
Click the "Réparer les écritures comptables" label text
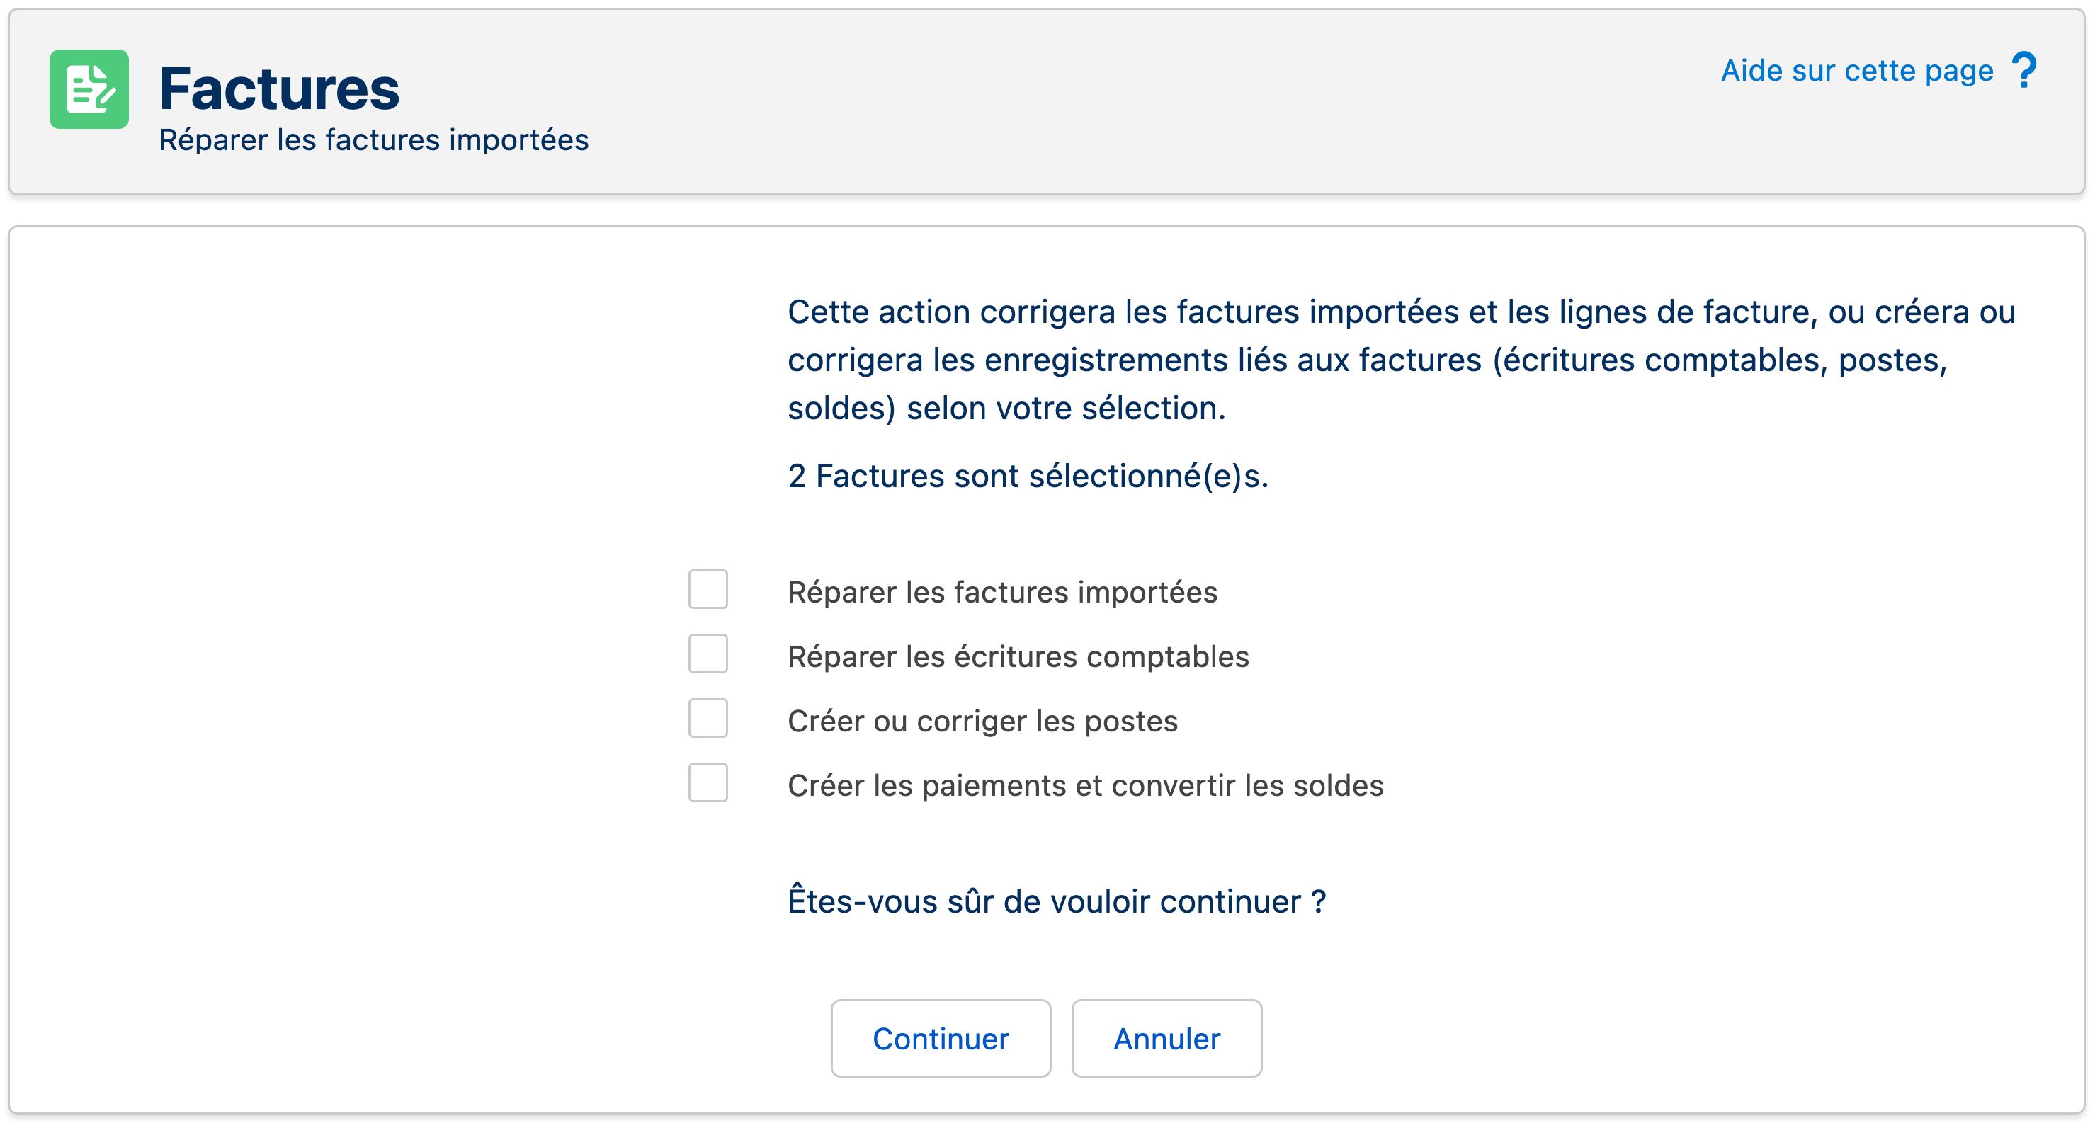pos(1018,657)
